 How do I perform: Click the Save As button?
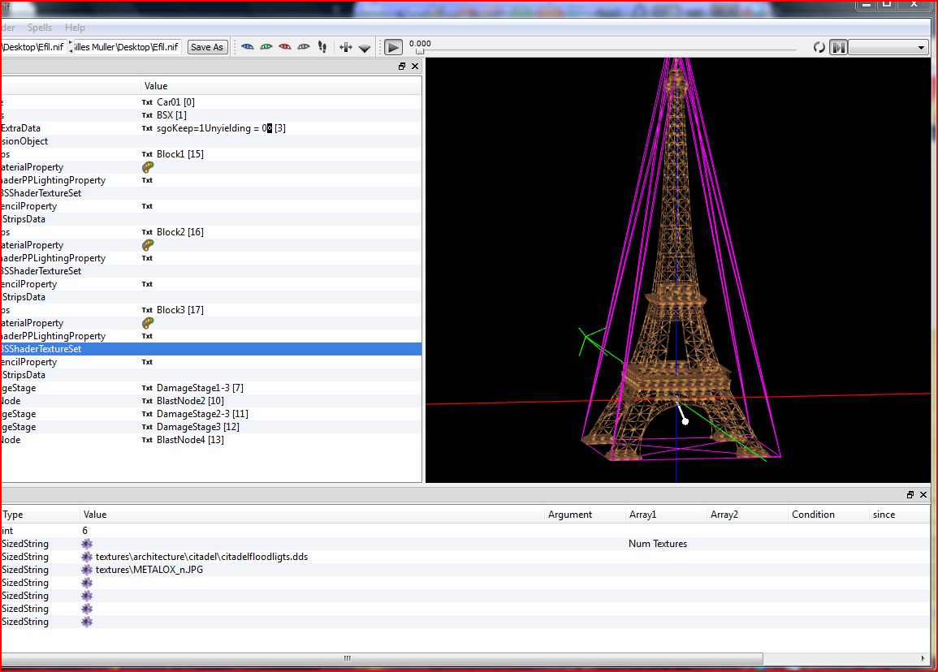tap(207, 47)
